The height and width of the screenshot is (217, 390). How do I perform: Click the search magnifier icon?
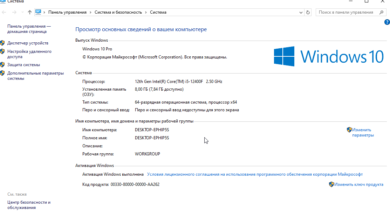click(382, 12)
